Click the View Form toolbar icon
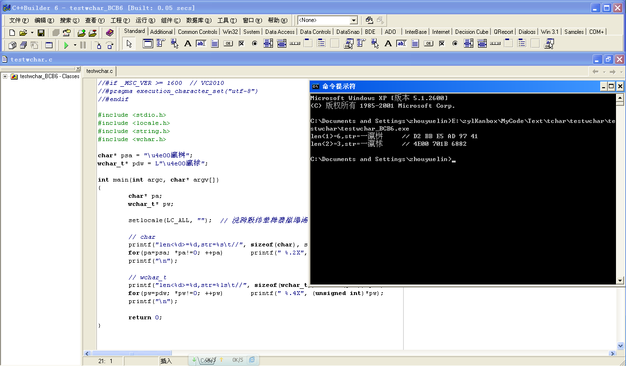This screenshot has width=626, height=366. click(x=23, y=45)
